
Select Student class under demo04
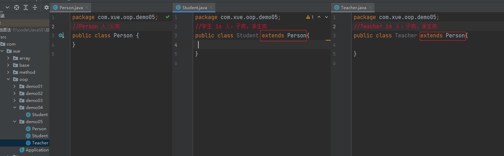point(40,115)
